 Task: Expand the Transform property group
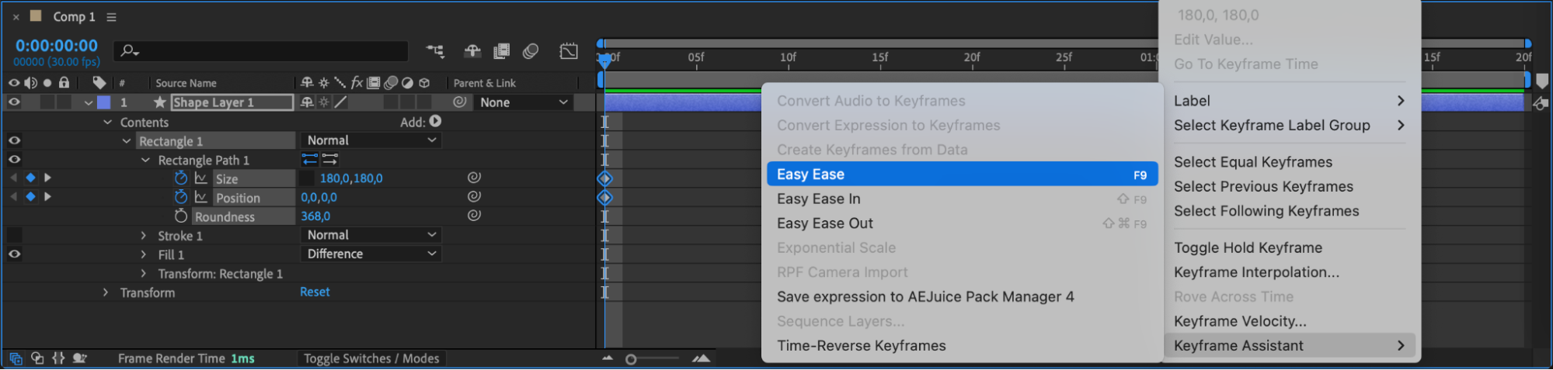point(106,292)
